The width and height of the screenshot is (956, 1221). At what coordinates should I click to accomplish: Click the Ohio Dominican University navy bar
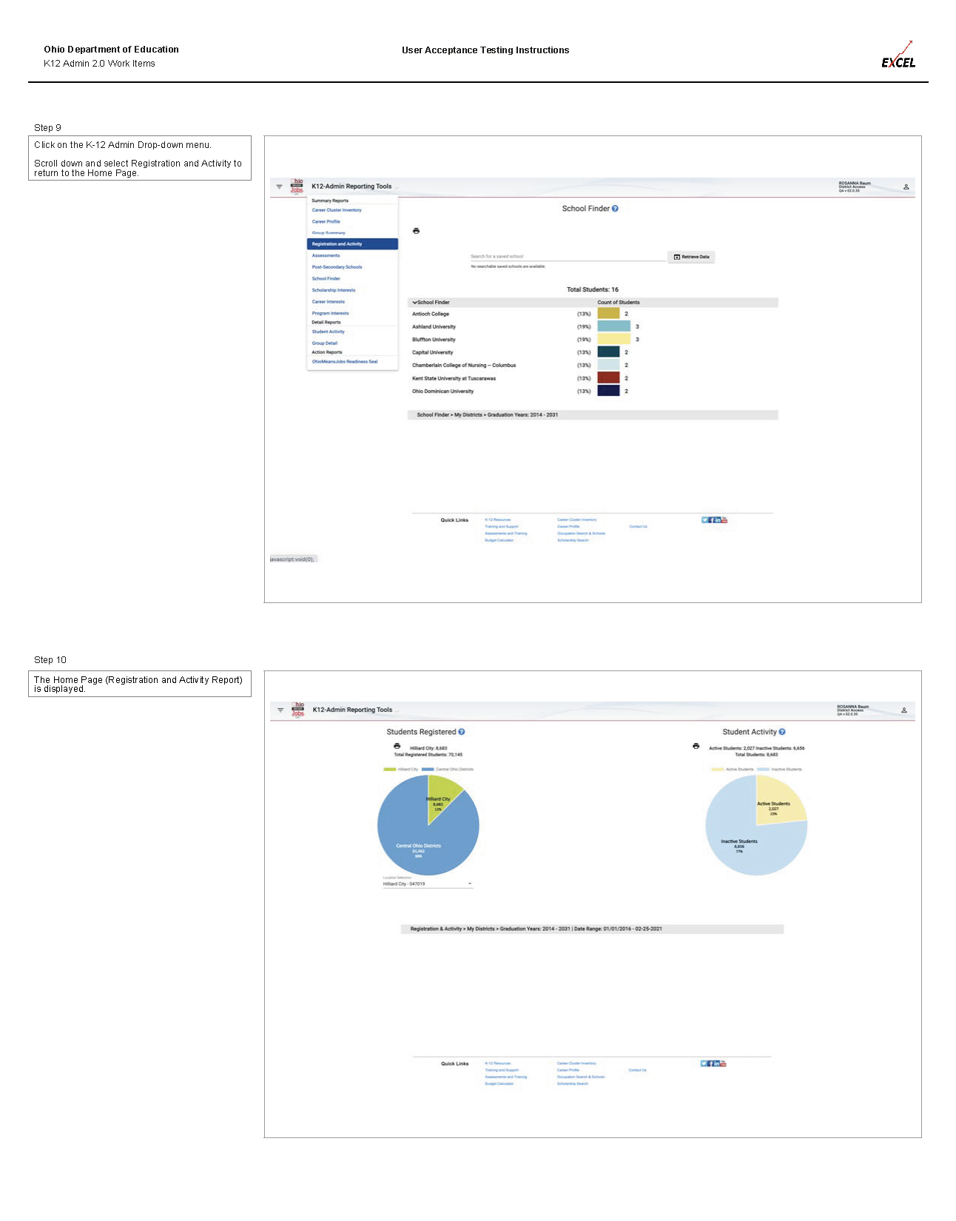pyautogui.click(x=608, y=391)
